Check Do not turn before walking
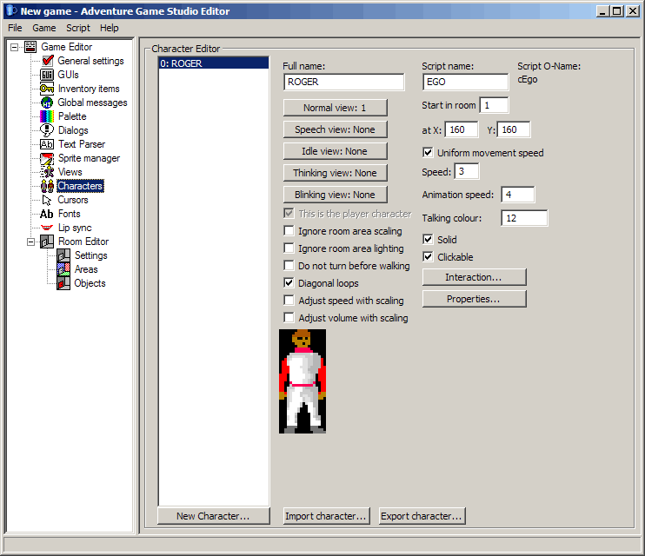 tap(289, 265)
